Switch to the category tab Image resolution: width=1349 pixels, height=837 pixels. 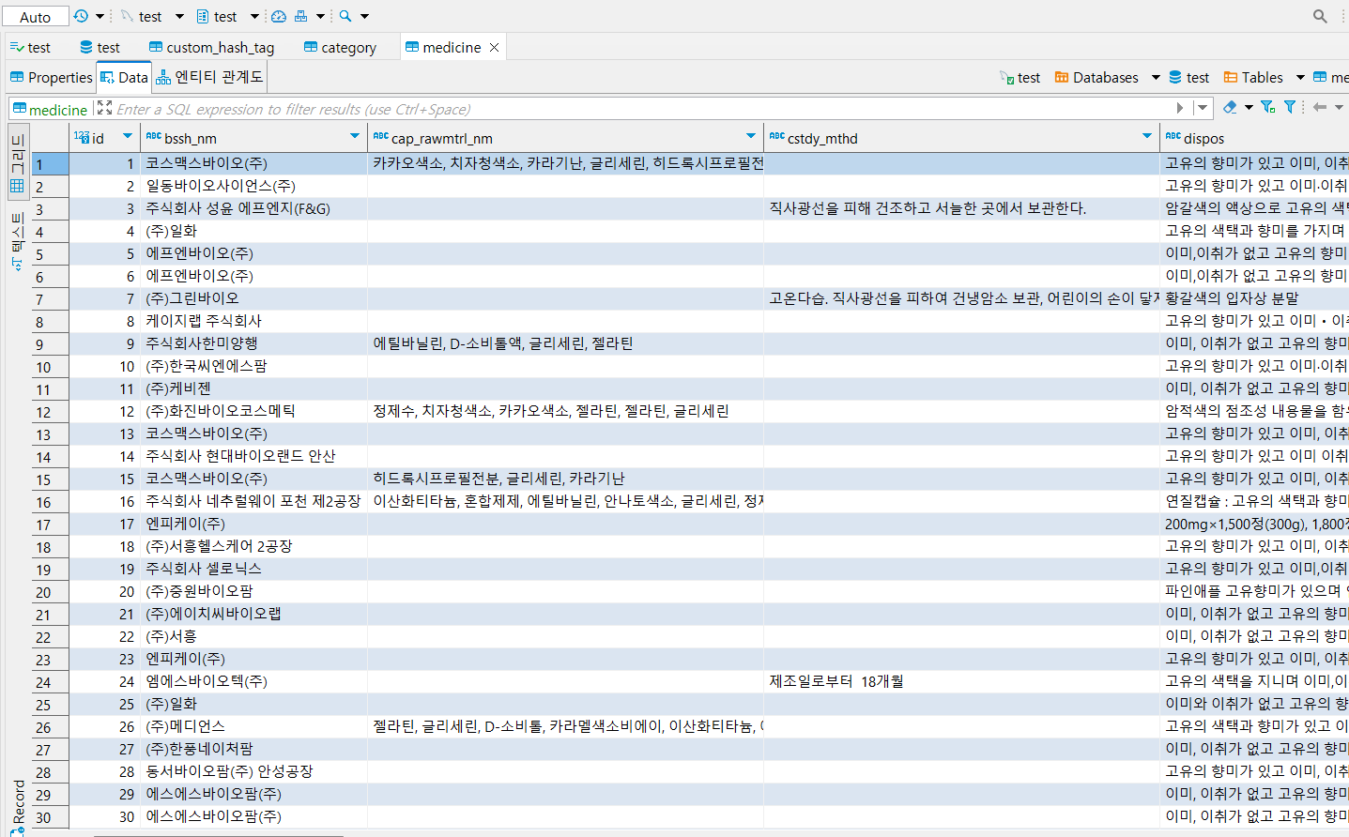tap(340, 47)
